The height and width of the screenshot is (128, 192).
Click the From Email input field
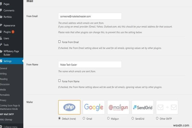tap(90, 16)
